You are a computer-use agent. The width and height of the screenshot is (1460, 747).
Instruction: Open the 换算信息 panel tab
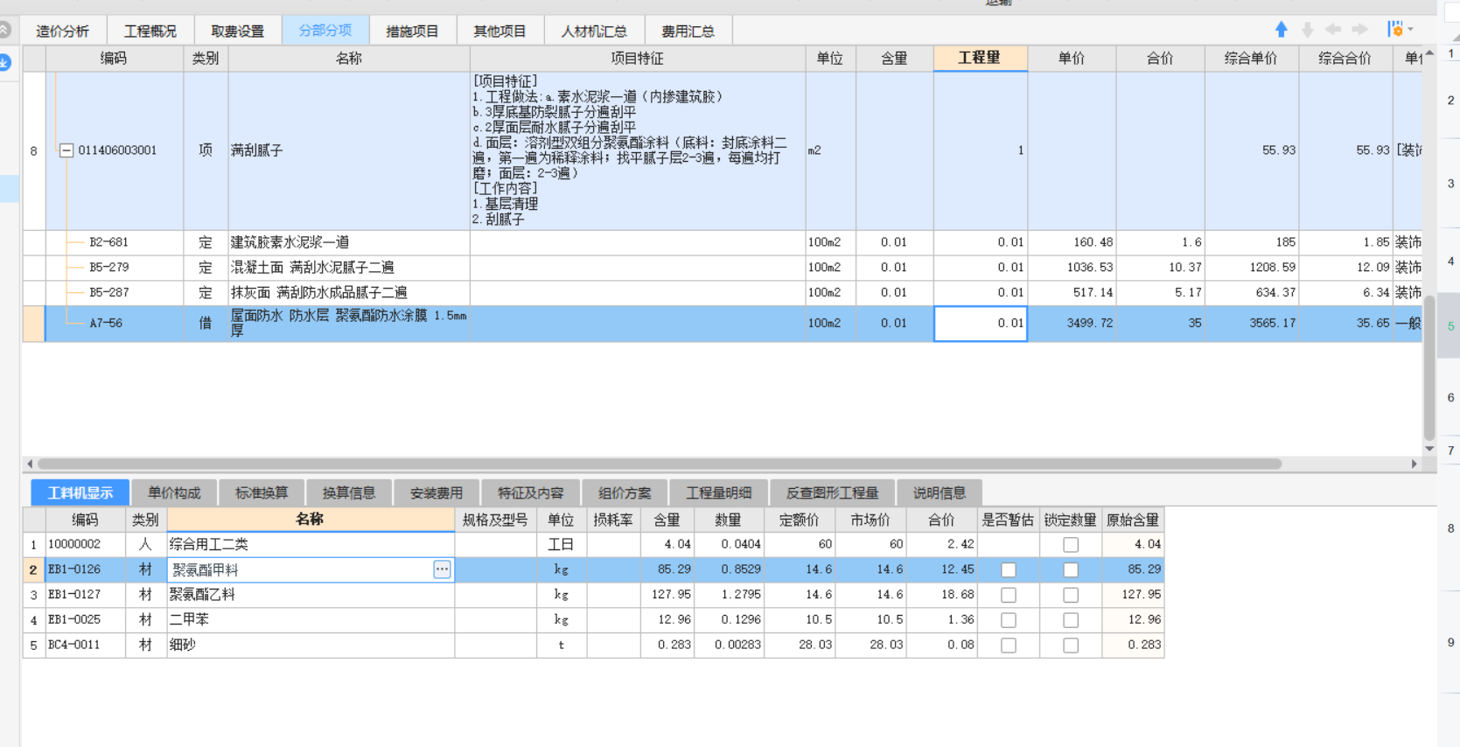[x=349, y=492]
